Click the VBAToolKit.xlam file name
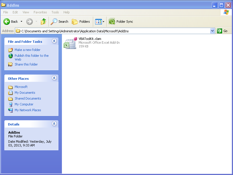 pos(90,39)
